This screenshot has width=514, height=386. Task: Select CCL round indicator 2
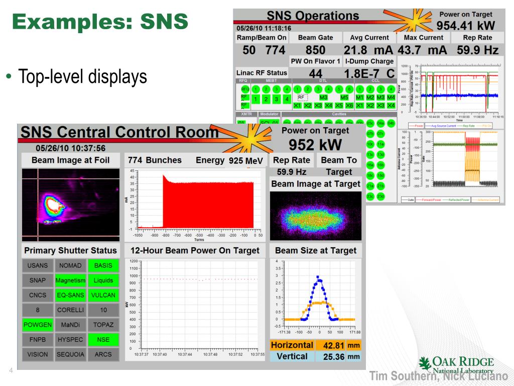[370, 89]
